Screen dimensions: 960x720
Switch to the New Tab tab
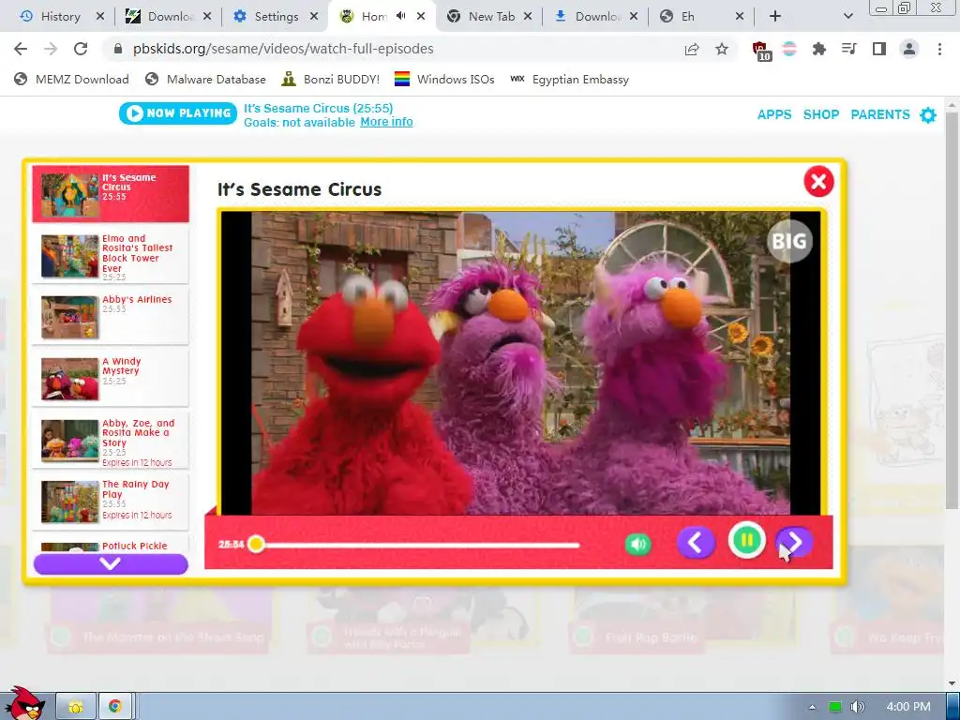(489, 17)
